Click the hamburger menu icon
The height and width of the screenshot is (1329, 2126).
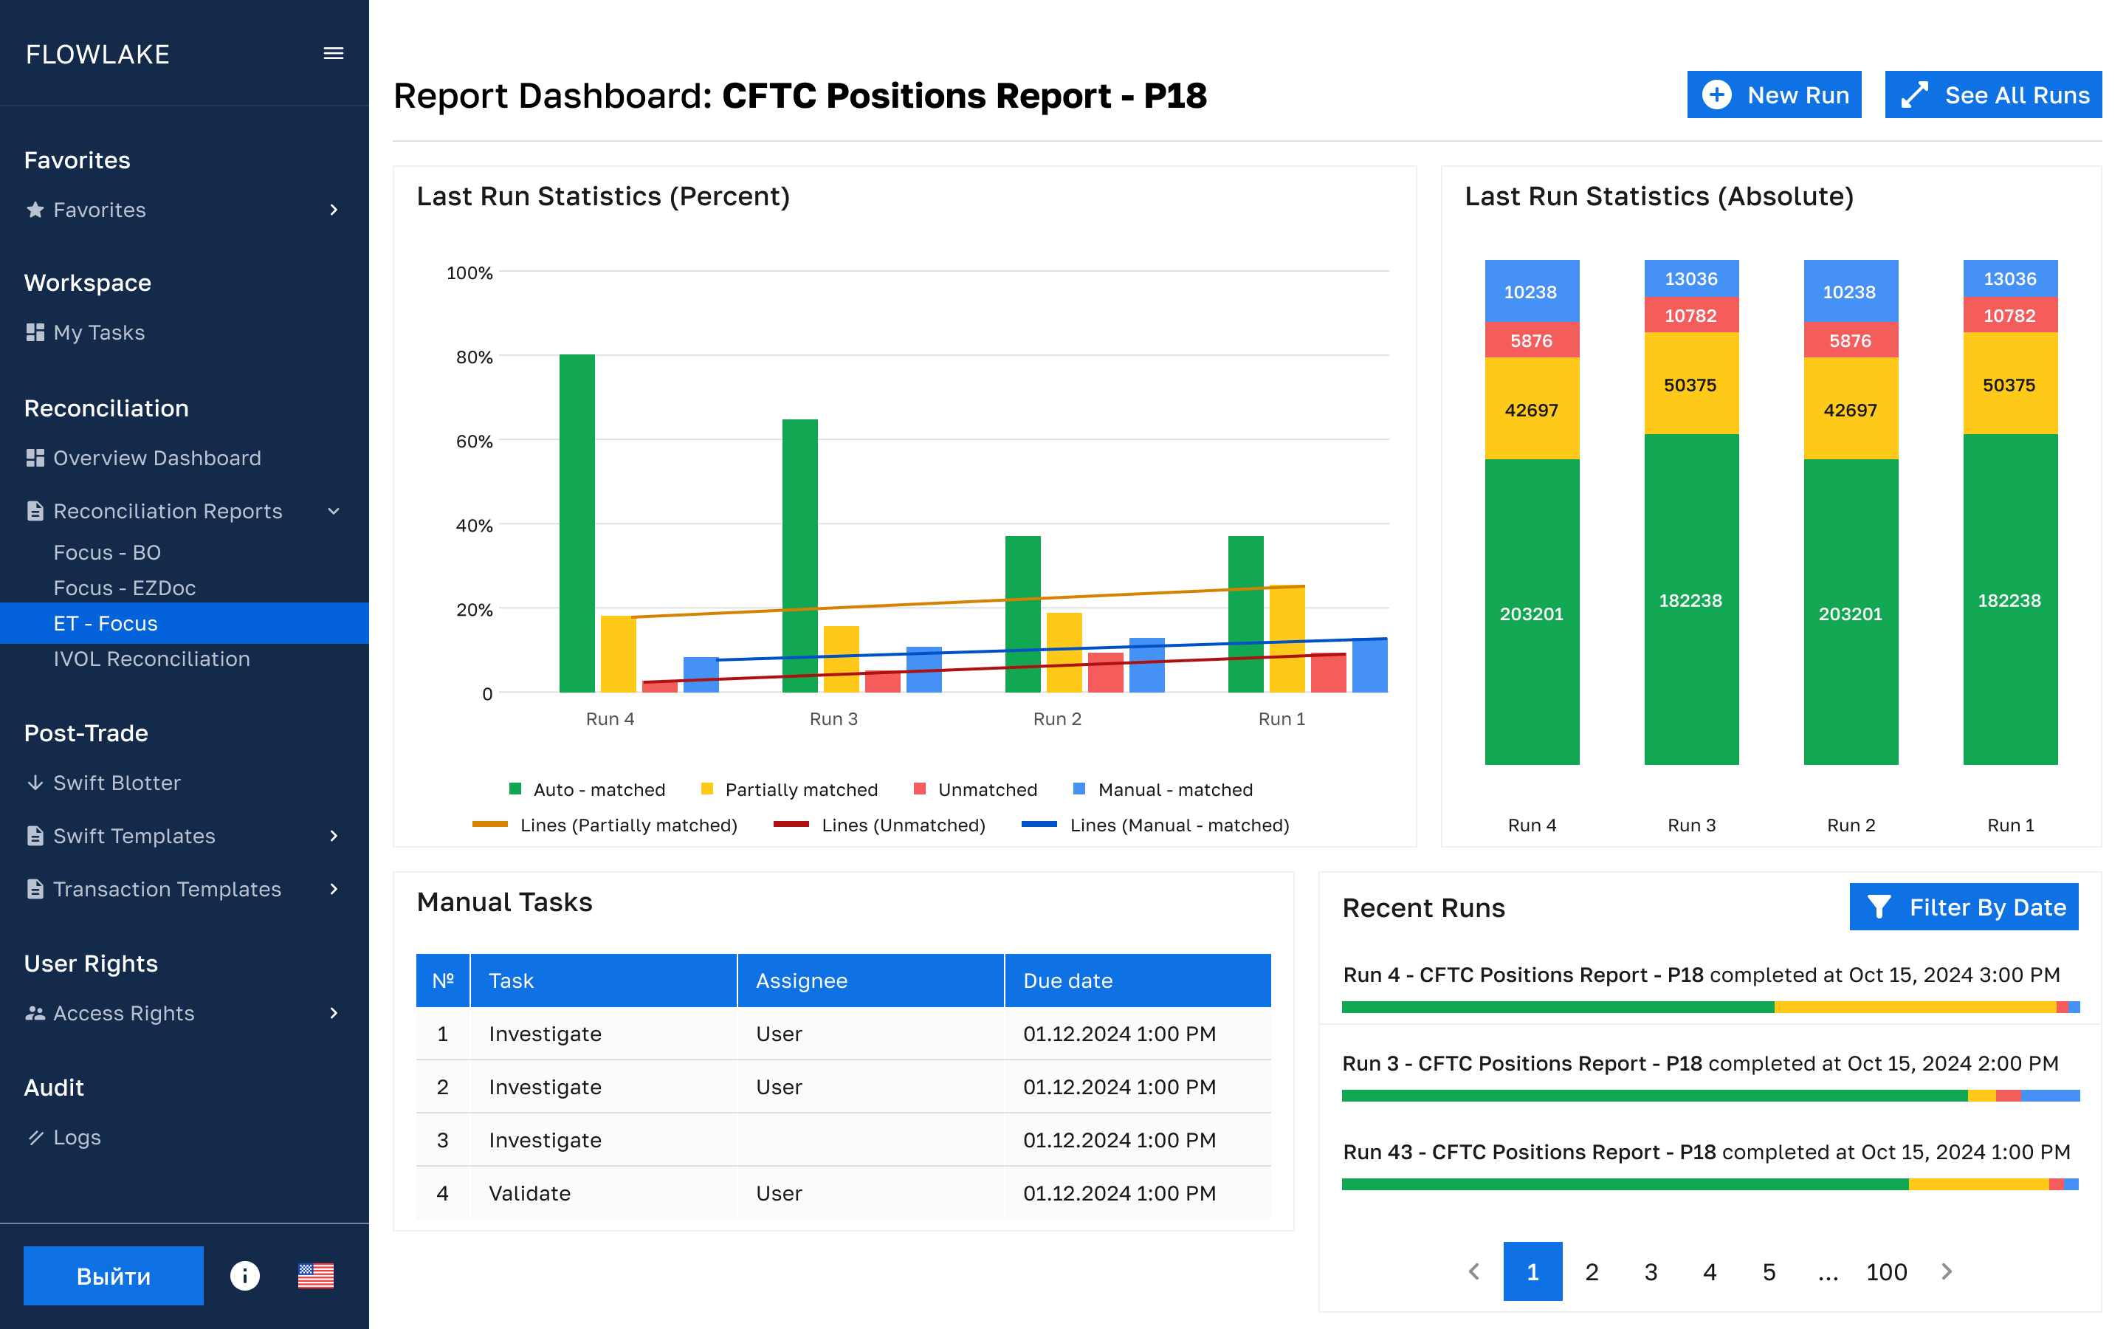tap(333, 54)
